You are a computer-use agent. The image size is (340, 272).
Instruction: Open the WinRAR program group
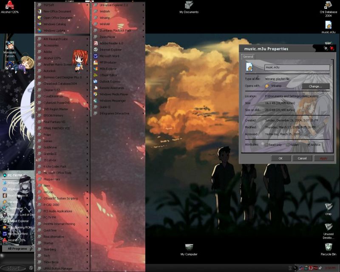pos(118,24)
